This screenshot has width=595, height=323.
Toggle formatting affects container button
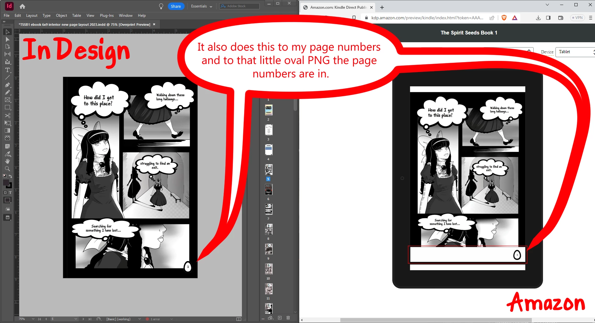[x=5, y=193]
